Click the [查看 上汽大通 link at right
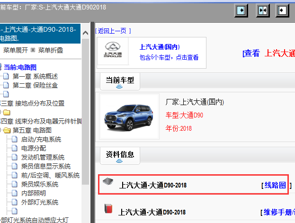Image resolution: width=295 pixels, height=223 pixels. (x=268, y=53)
